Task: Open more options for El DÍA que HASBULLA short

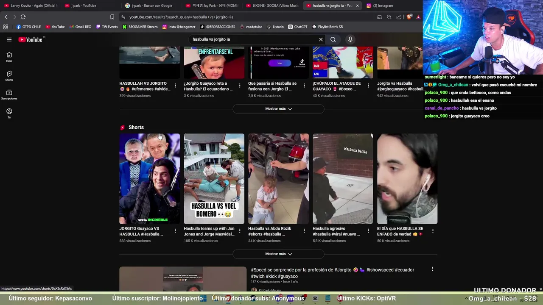Action: point(433,231)
